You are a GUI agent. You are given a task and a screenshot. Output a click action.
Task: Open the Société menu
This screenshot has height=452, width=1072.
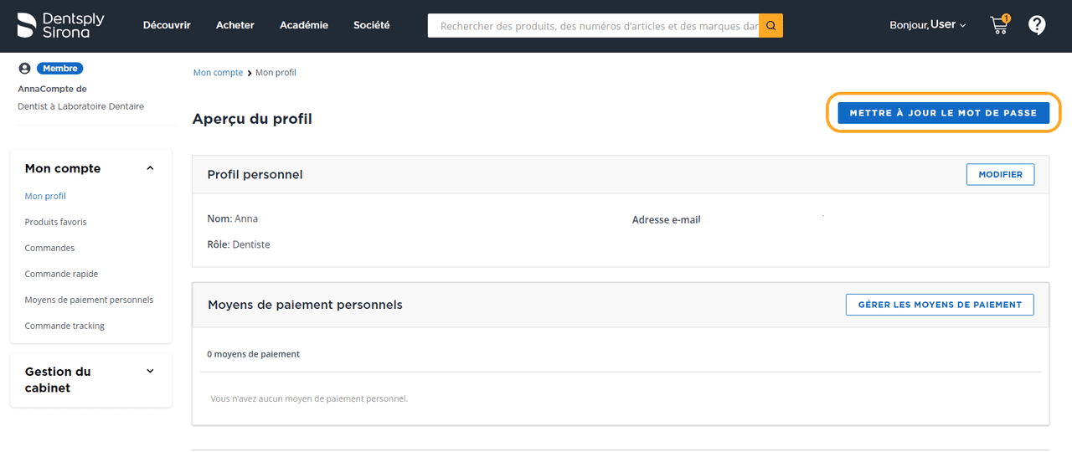tap(372, 25)
